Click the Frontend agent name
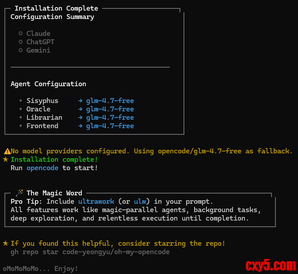This screenshot has height=274, width=298. [x=42, y=126]
